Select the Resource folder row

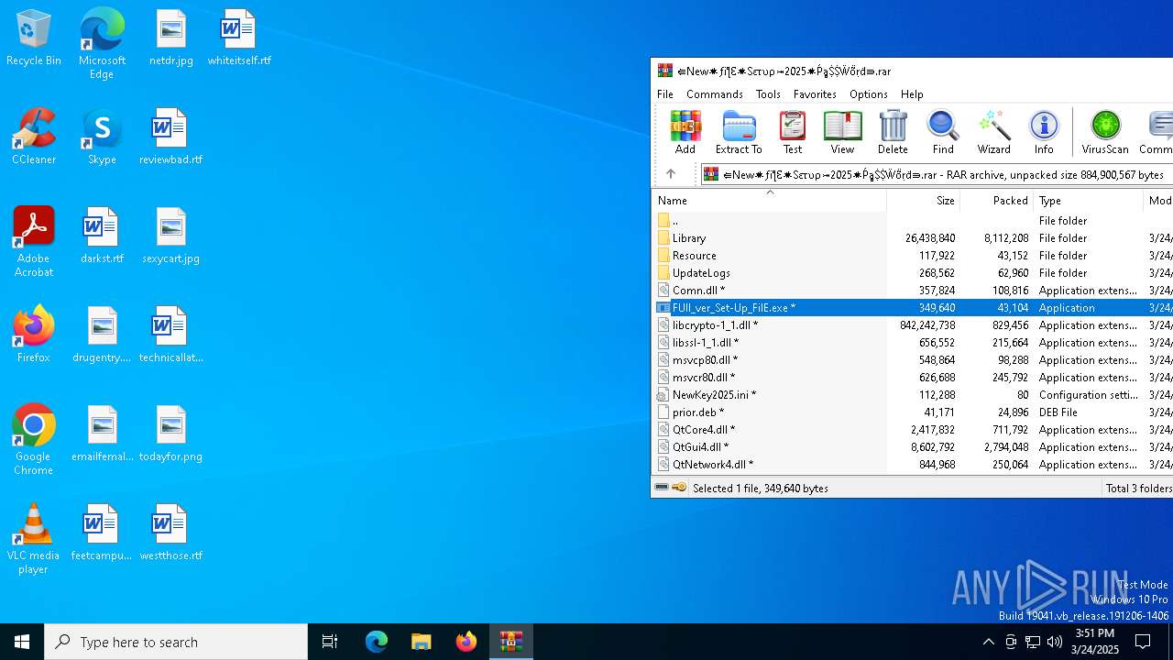(x=912, y=256)
